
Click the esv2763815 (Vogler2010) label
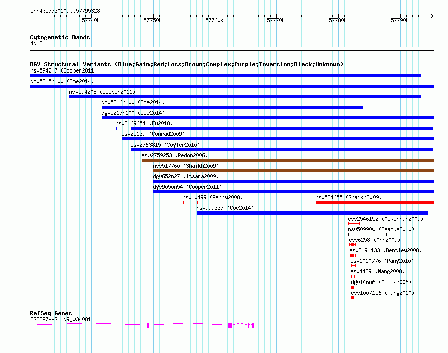coord(165,145)
